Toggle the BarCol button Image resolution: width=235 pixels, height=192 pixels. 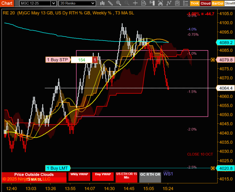click(218, 3)
